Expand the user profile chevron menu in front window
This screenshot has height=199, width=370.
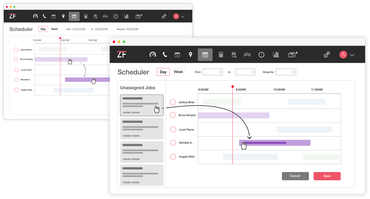point(352,55)
